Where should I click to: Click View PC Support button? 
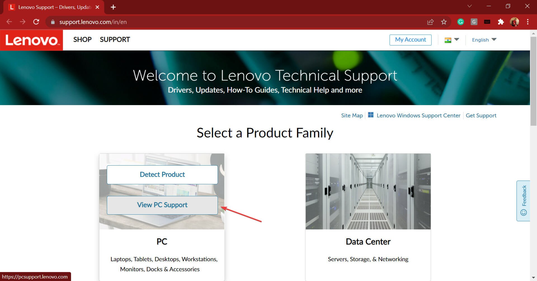162,205
